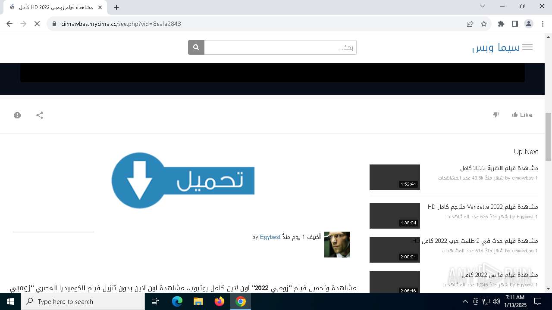
Task: Open video titled مشاهدة فيلم الهربة 2022 كامل
Action: (x=499, y=168)
